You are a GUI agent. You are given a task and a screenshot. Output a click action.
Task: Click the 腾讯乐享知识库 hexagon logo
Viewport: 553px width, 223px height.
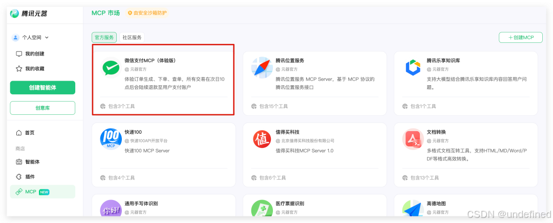click(413, 67)
